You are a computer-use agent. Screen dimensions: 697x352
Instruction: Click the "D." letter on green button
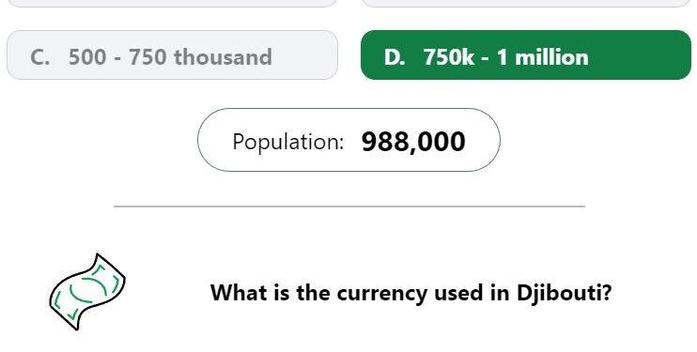click(395, 57)
